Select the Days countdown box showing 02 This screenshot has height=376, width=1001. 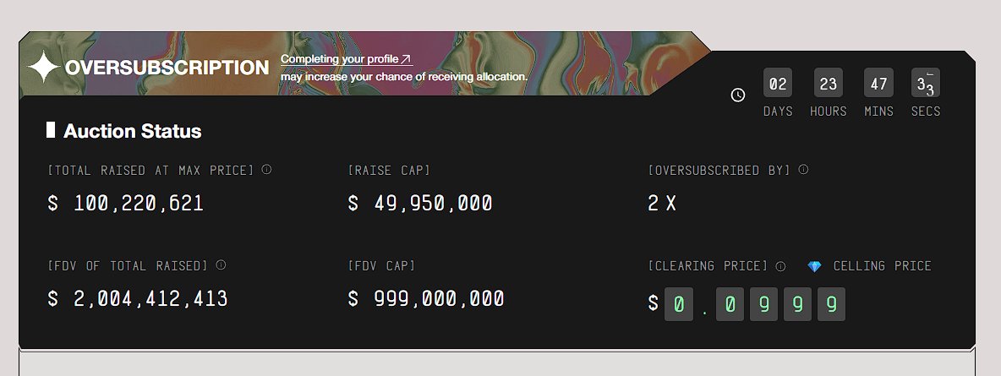point(778,84)
